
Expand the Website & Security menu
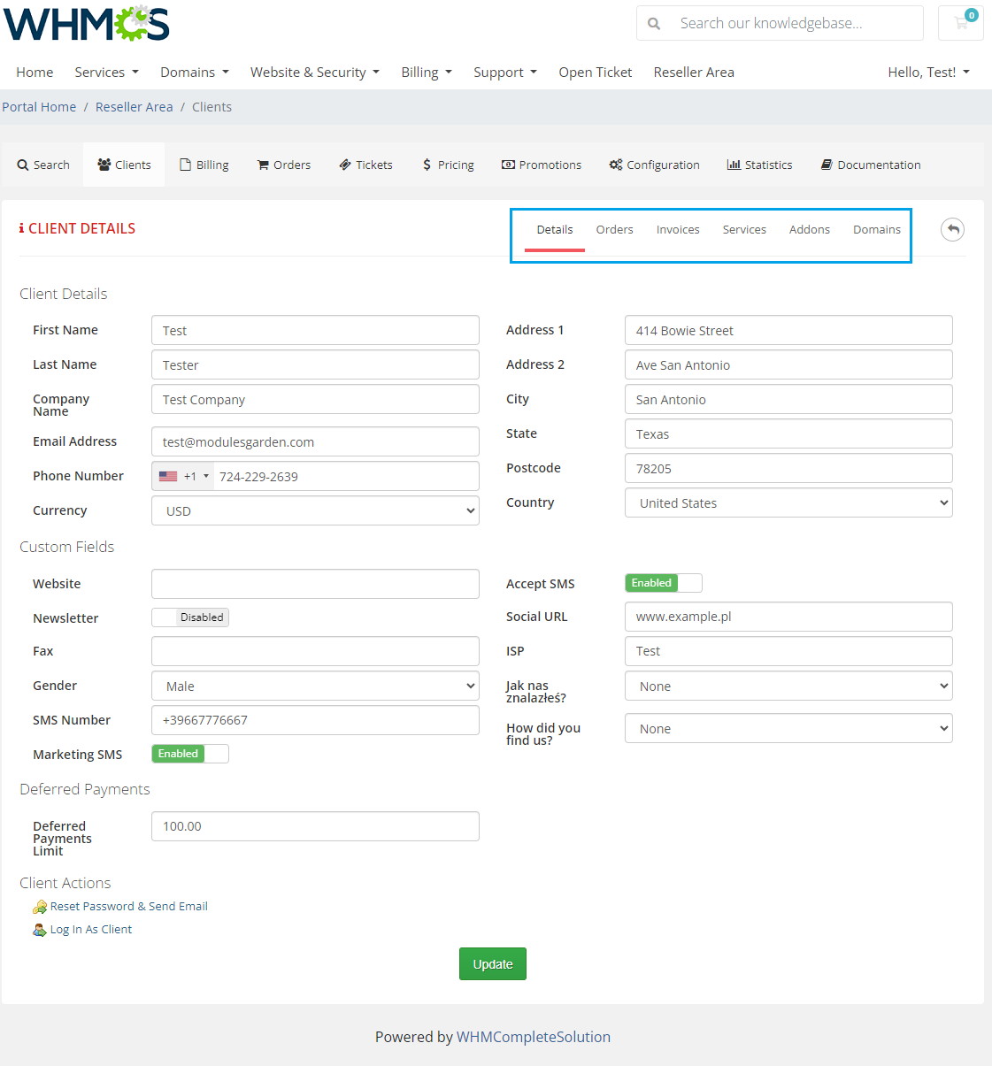click(x=315, y=73)
